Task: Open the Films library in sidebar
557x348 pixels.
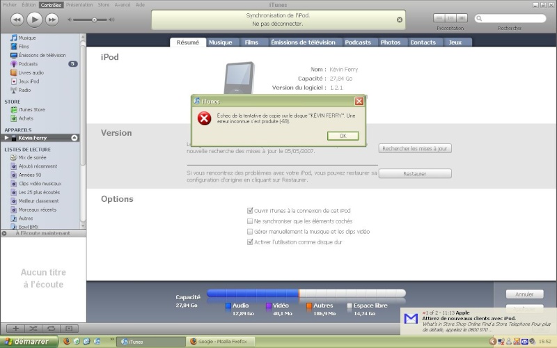Action: click(x=24, y=47)
